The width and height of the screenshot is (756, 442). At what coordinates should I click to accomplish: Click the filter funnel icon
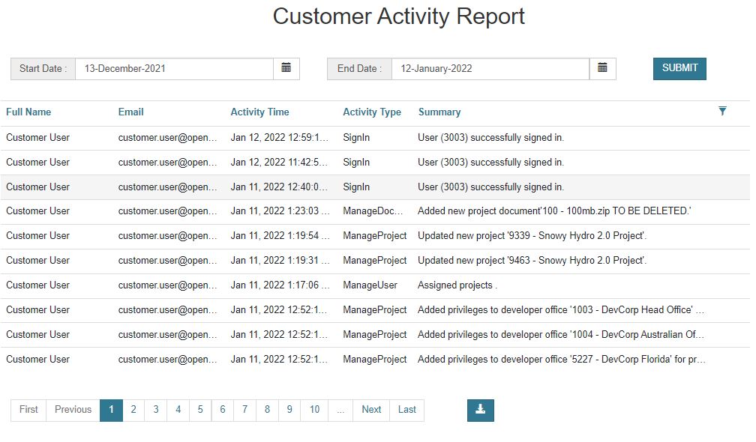pyautogui.click(x=722, y=112)
